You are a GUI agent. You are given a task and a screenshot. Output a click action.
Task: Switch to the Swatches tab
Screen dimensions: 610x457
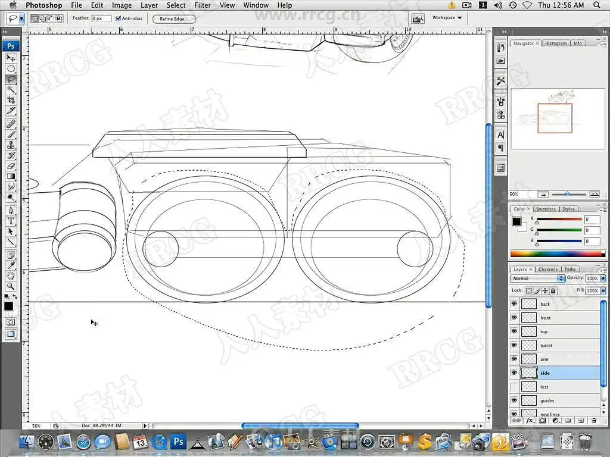pos(545,209)
